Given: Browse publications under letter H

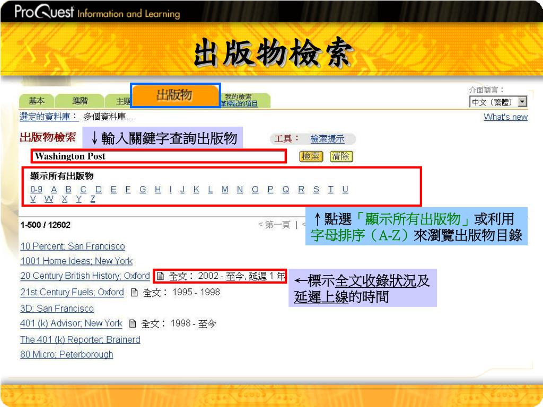Looking at the screenshot, I should click(x=157, y=189).
